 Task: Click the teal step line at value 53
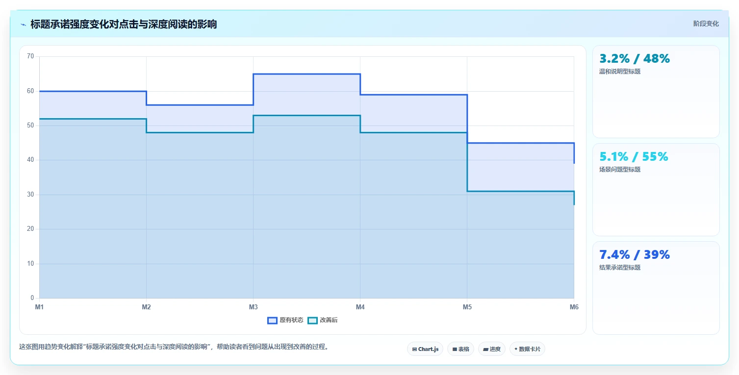point(306,116)
